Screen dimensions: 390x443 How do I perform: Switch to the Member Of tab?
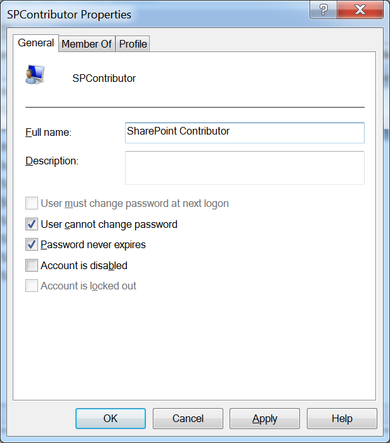pyautogui.click(x=86, y=44)
